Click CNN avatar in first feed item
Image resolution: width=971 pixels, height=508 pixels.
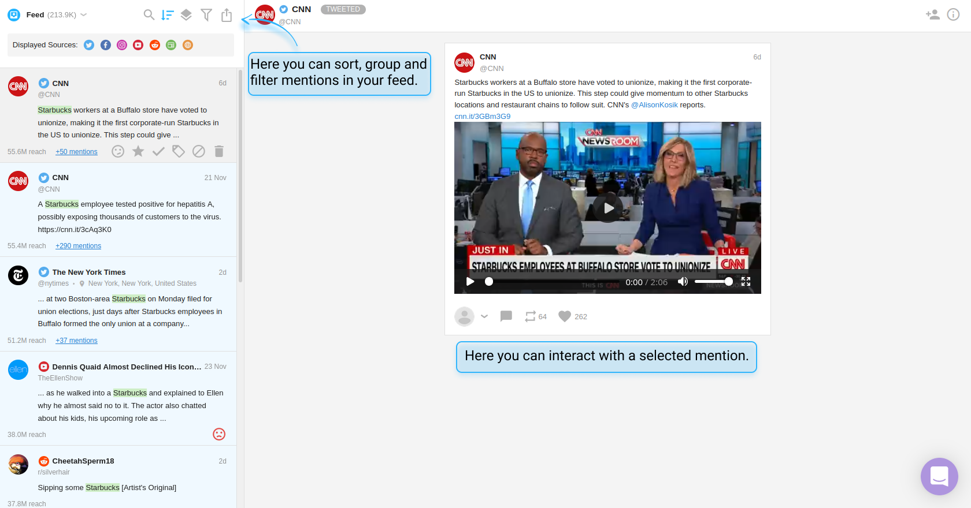click(x=18, y=87)
